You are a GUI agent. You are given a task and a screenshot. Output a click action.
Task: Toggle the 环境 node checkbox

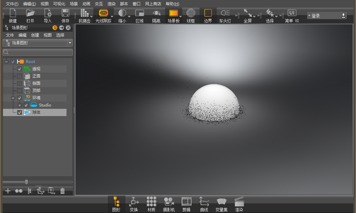click(x=20, y=98)
